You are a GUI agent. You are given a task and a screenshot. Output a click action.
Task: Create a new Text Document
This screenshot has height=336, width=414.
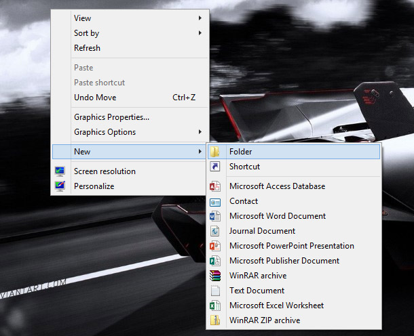[294, 291]
